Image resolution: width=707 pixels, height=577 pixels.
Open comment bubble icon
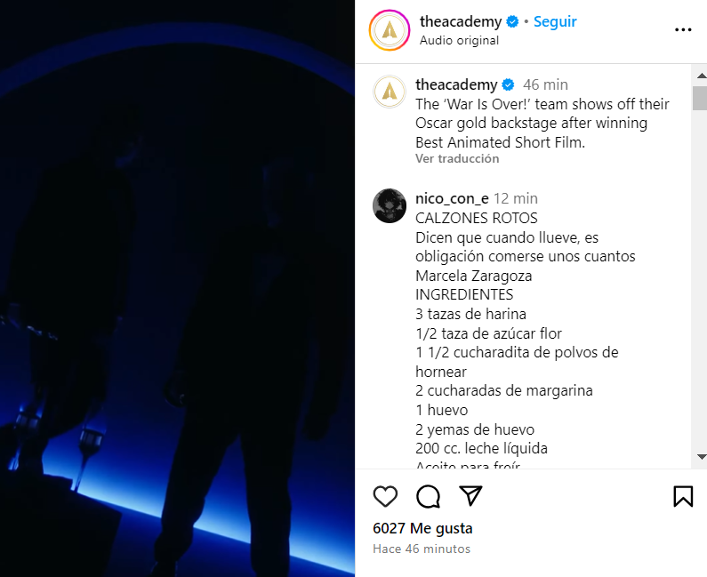pos(428,496)
